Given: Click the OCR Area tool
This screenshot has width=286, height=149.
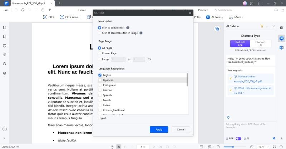Looking at the screenshot, I should click(x=69, y=17).
